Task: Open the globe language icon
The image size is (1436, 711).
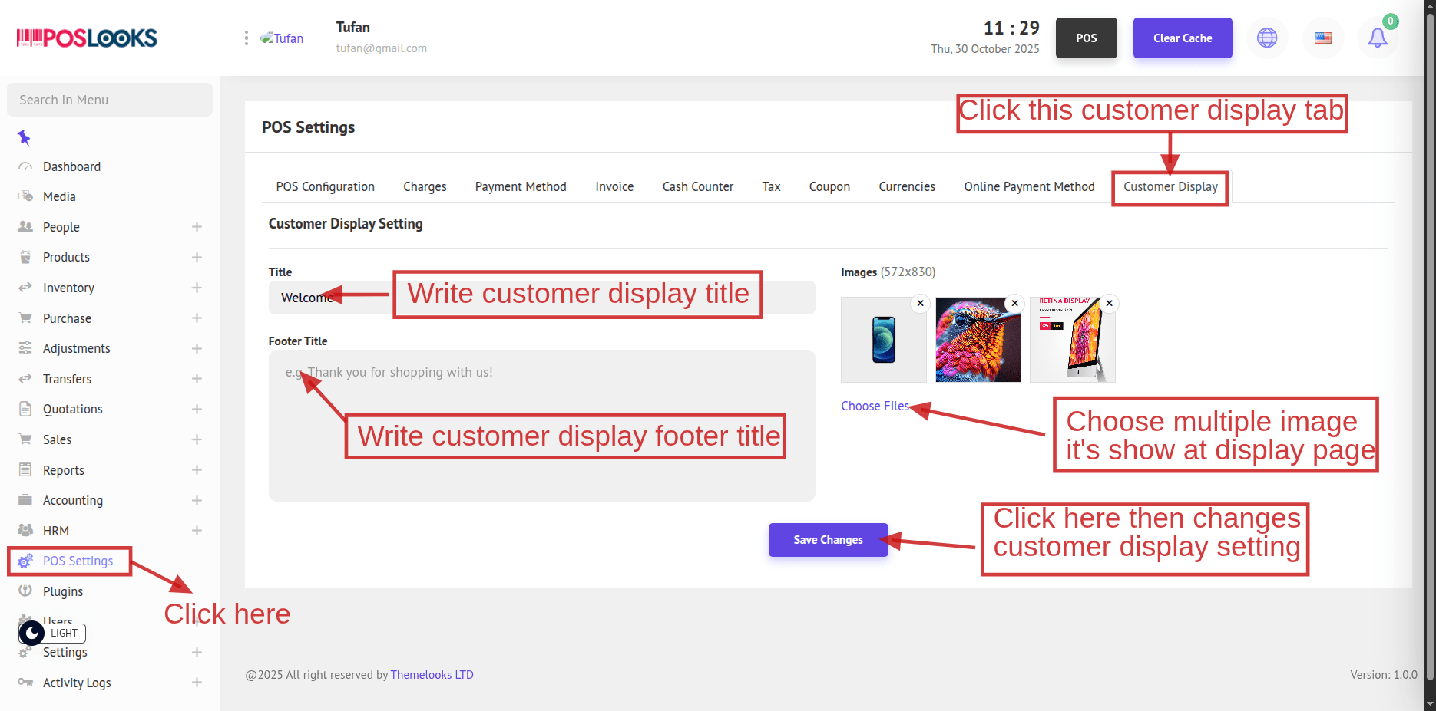Action: 1267,38
